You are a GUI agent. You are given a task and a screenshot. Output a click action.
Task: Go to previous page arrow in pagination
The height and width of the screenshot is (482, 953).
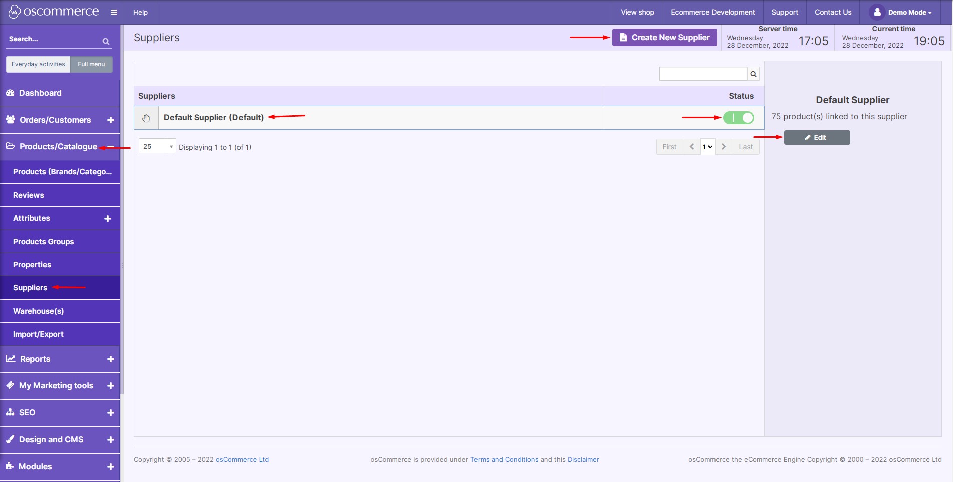692,147
